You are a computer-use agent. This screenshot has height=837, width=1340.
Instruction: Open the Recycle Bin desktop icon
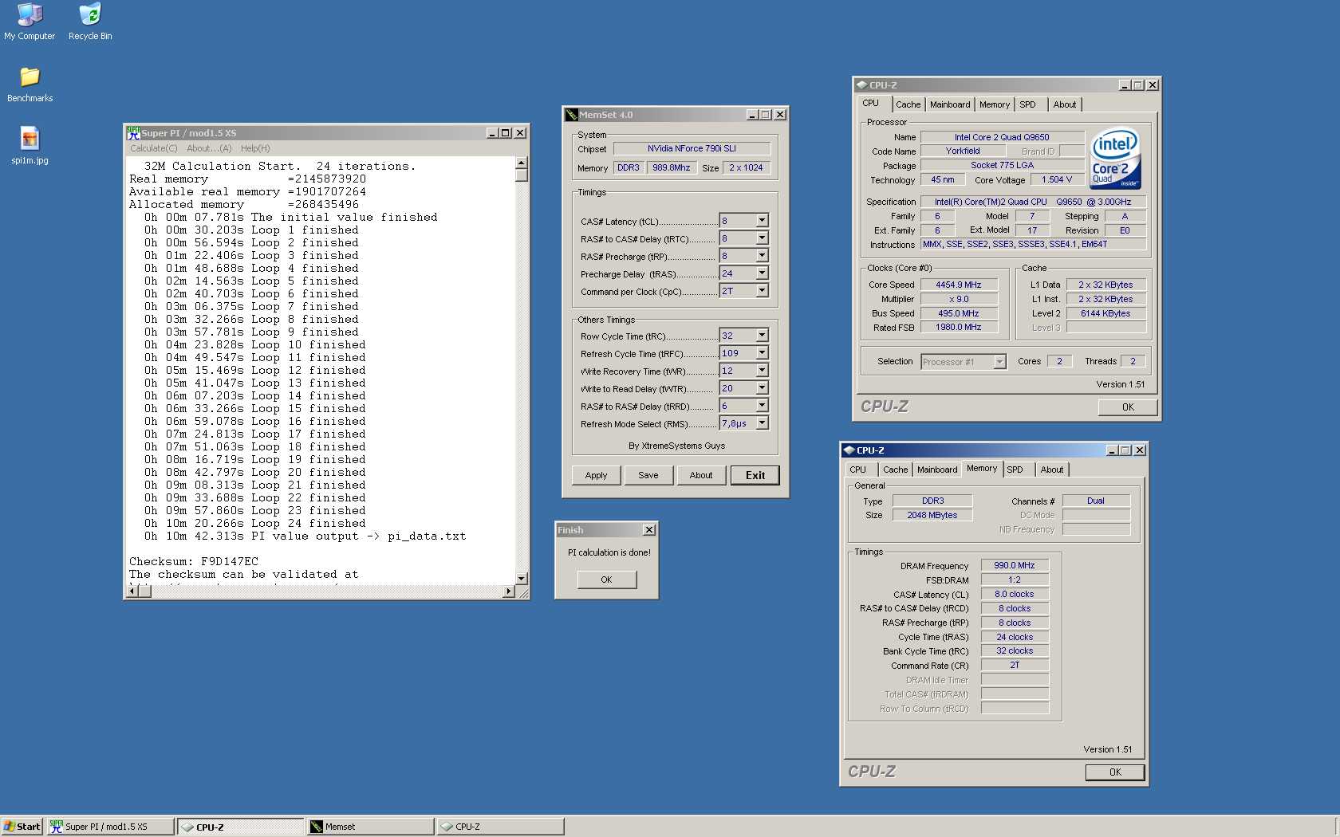point(90,22)
